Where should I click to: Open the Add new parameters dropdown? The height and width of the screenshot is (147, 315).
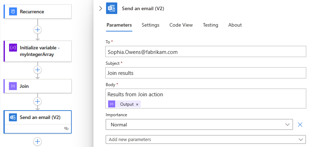tap(206, 139)
